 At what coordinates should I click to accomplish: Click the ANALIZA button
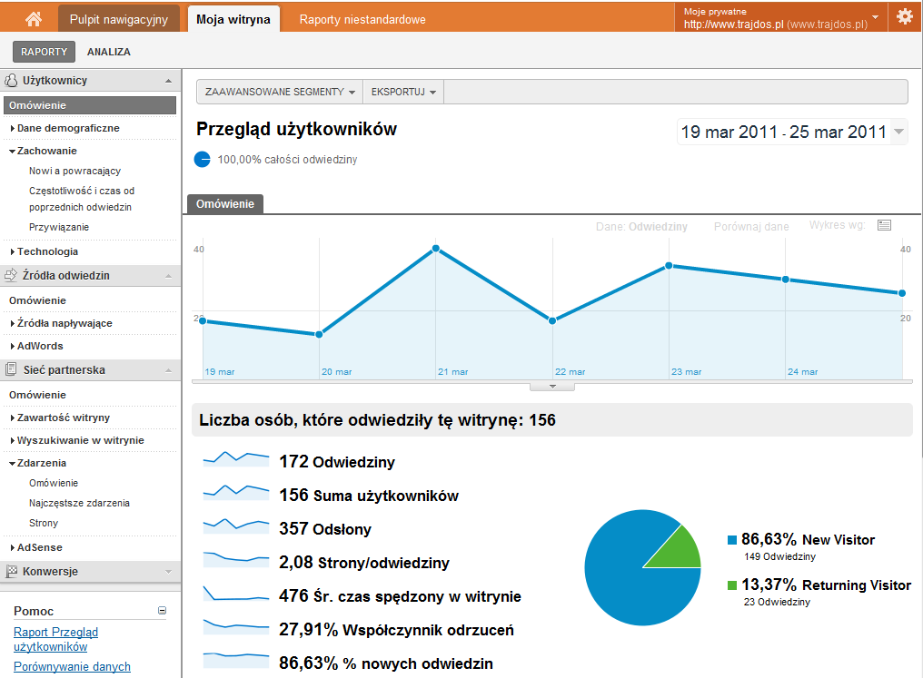(109, 52)
